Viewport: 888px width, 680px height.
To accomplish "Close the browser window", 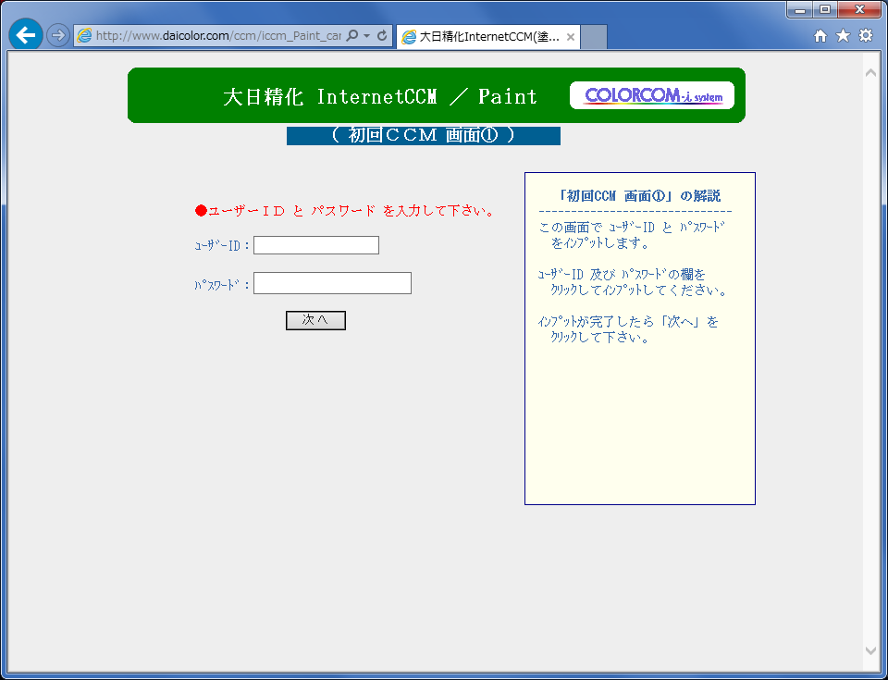I will pyautogui.click(x=859, y=9).
